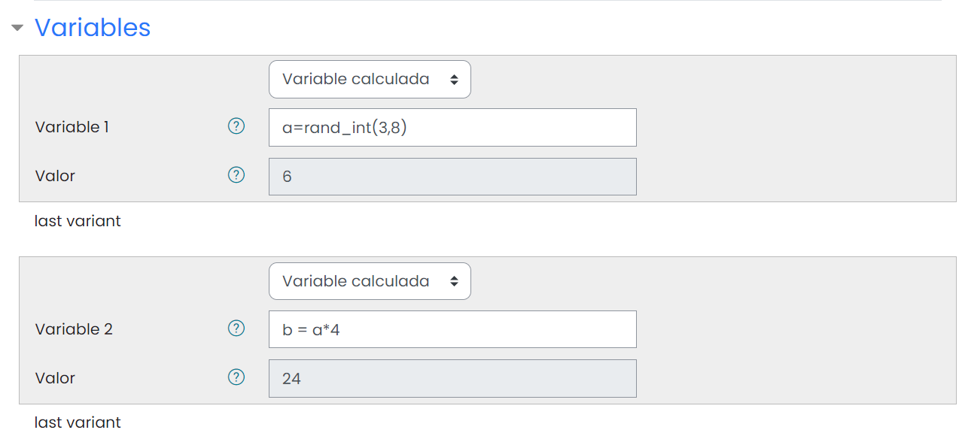The height and width of the screenshot is (433, 962).
Task: Click the Valor field showing 6
Action: pos(452,177)
